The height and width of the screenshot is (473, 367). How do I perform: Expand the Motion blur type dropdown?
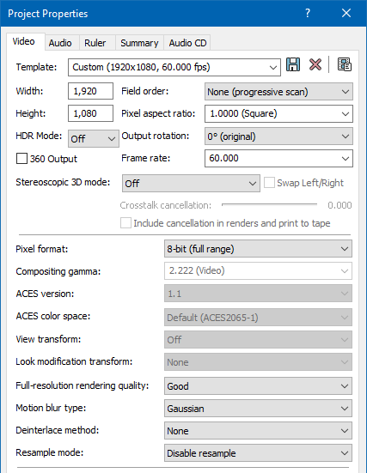point(258,409)
